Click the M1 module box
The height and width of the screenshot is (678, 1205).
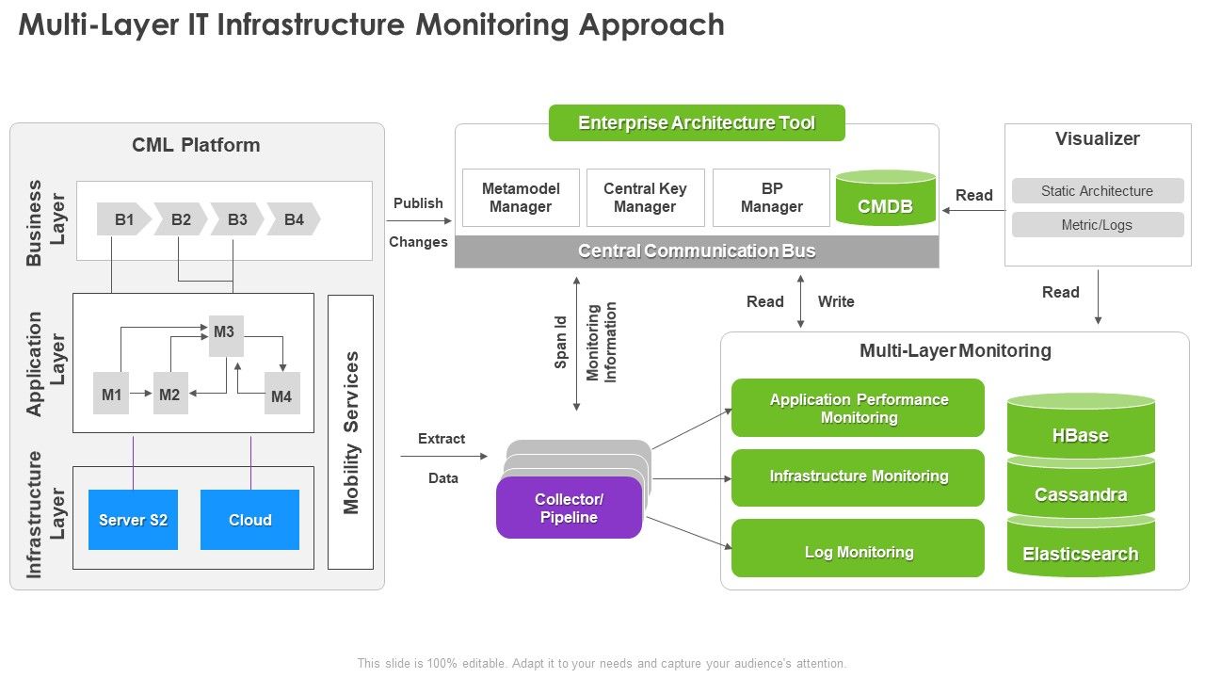click(112, 395)
